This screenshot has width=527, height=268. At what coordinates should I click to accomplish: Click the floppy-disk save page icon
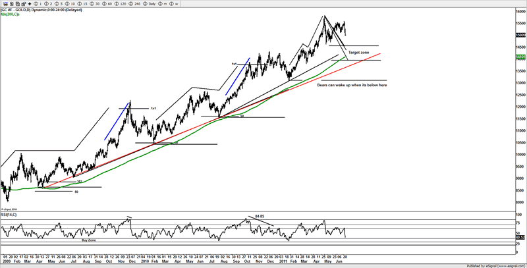[18, 4]
